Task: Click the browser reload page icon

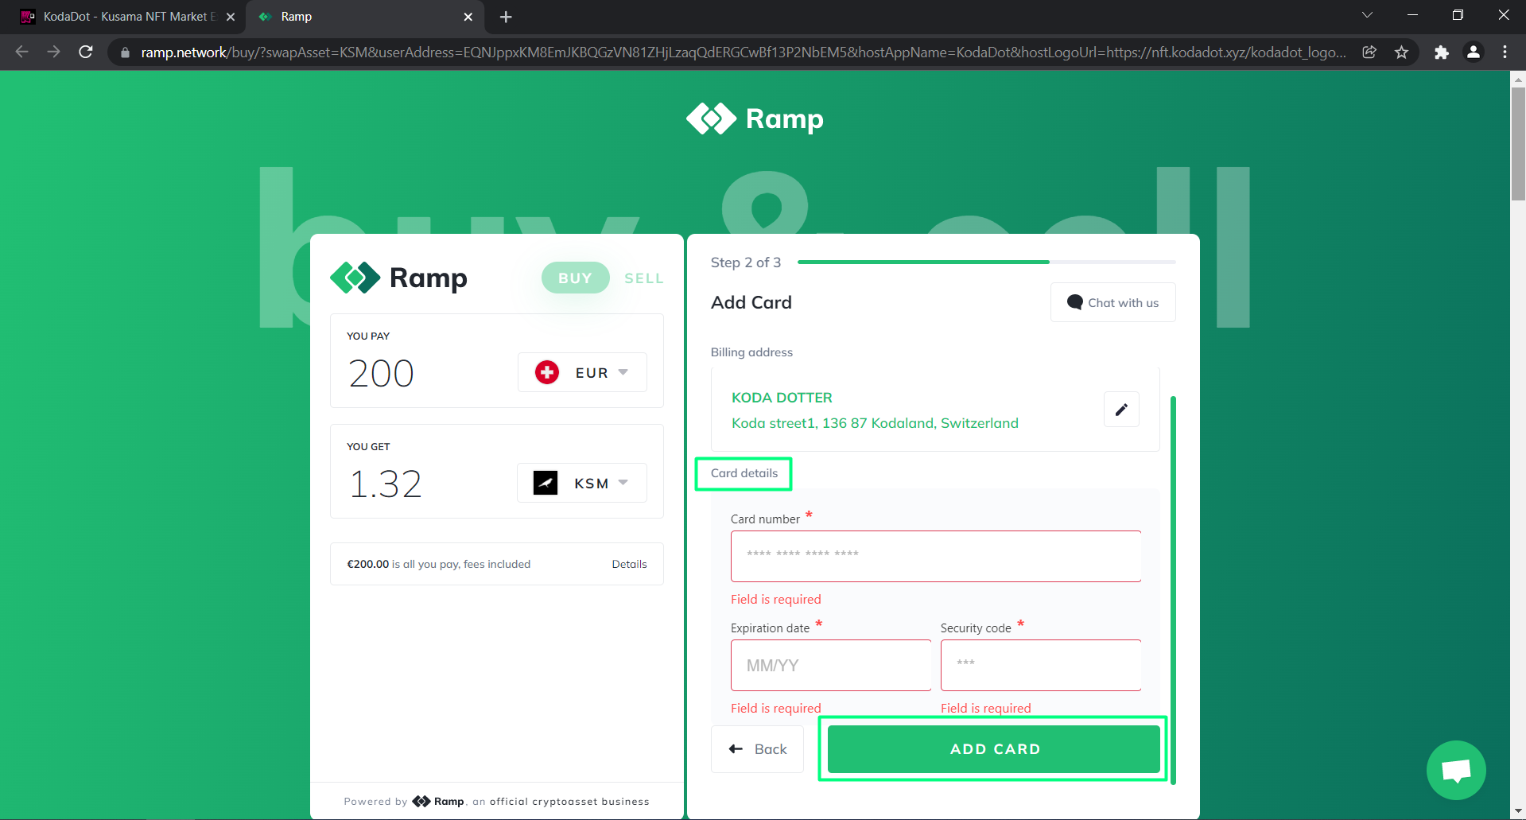Action: tap(86, 52)
